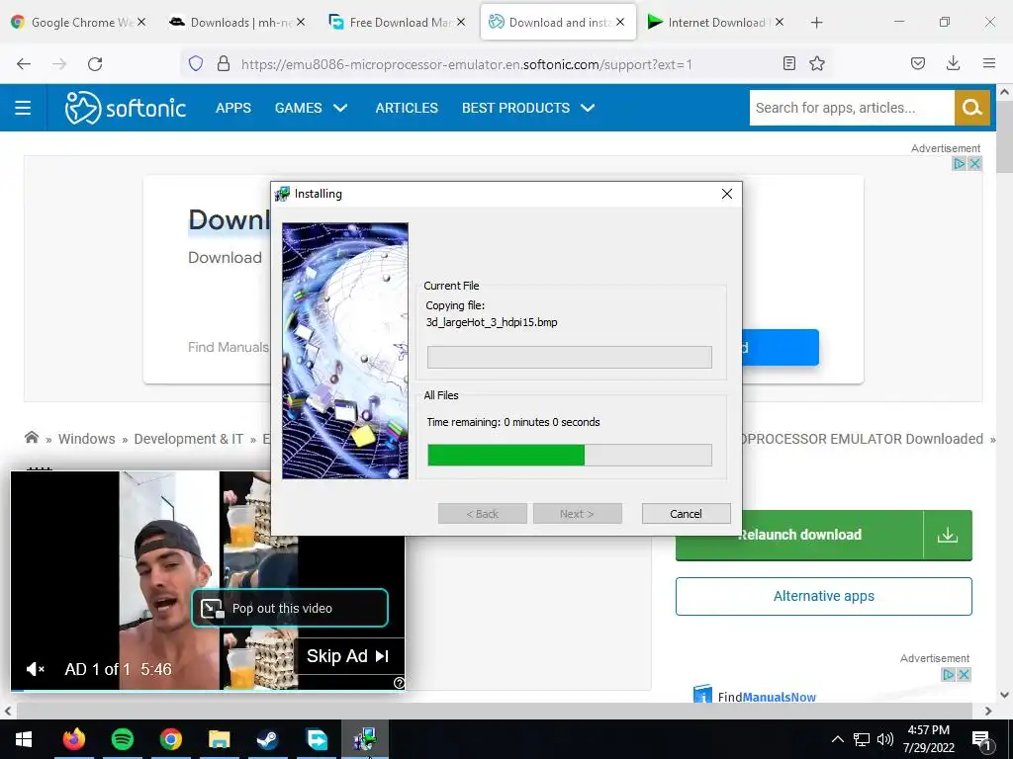Open Spotify from taskbar

[x=122, y=739]
